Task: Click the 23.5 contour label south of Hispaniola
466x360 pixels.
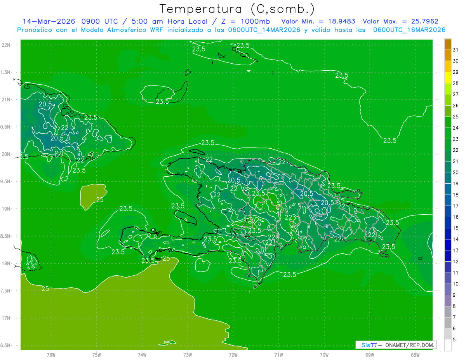Action: pos(290,274)
